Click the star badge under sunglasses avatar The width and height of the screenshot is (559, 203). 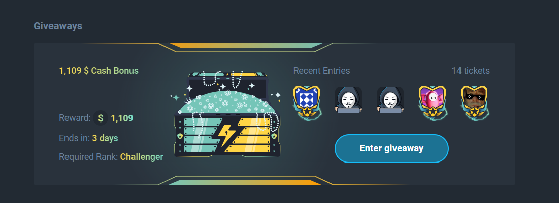tap(475, 113)
